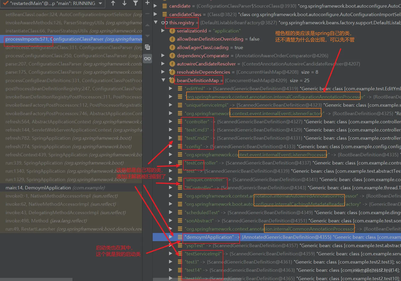Click the entry icon beside "config"
The height and width of the screenshot is (281, 401).
(x=180, y=146)
